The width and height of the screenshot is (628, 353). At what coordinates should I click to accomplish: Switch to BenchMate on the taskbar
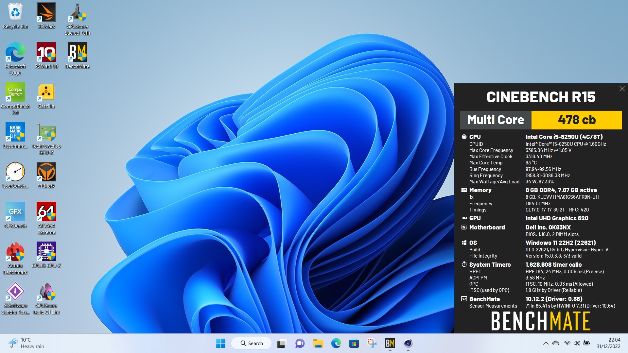(x=390, y=343)
